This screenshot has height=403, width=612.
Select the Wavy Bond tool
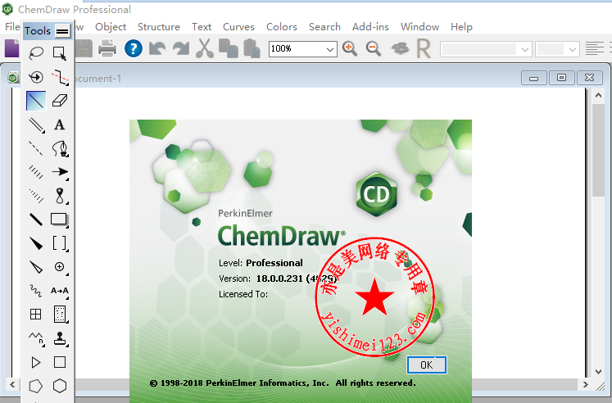click(36, 291)
